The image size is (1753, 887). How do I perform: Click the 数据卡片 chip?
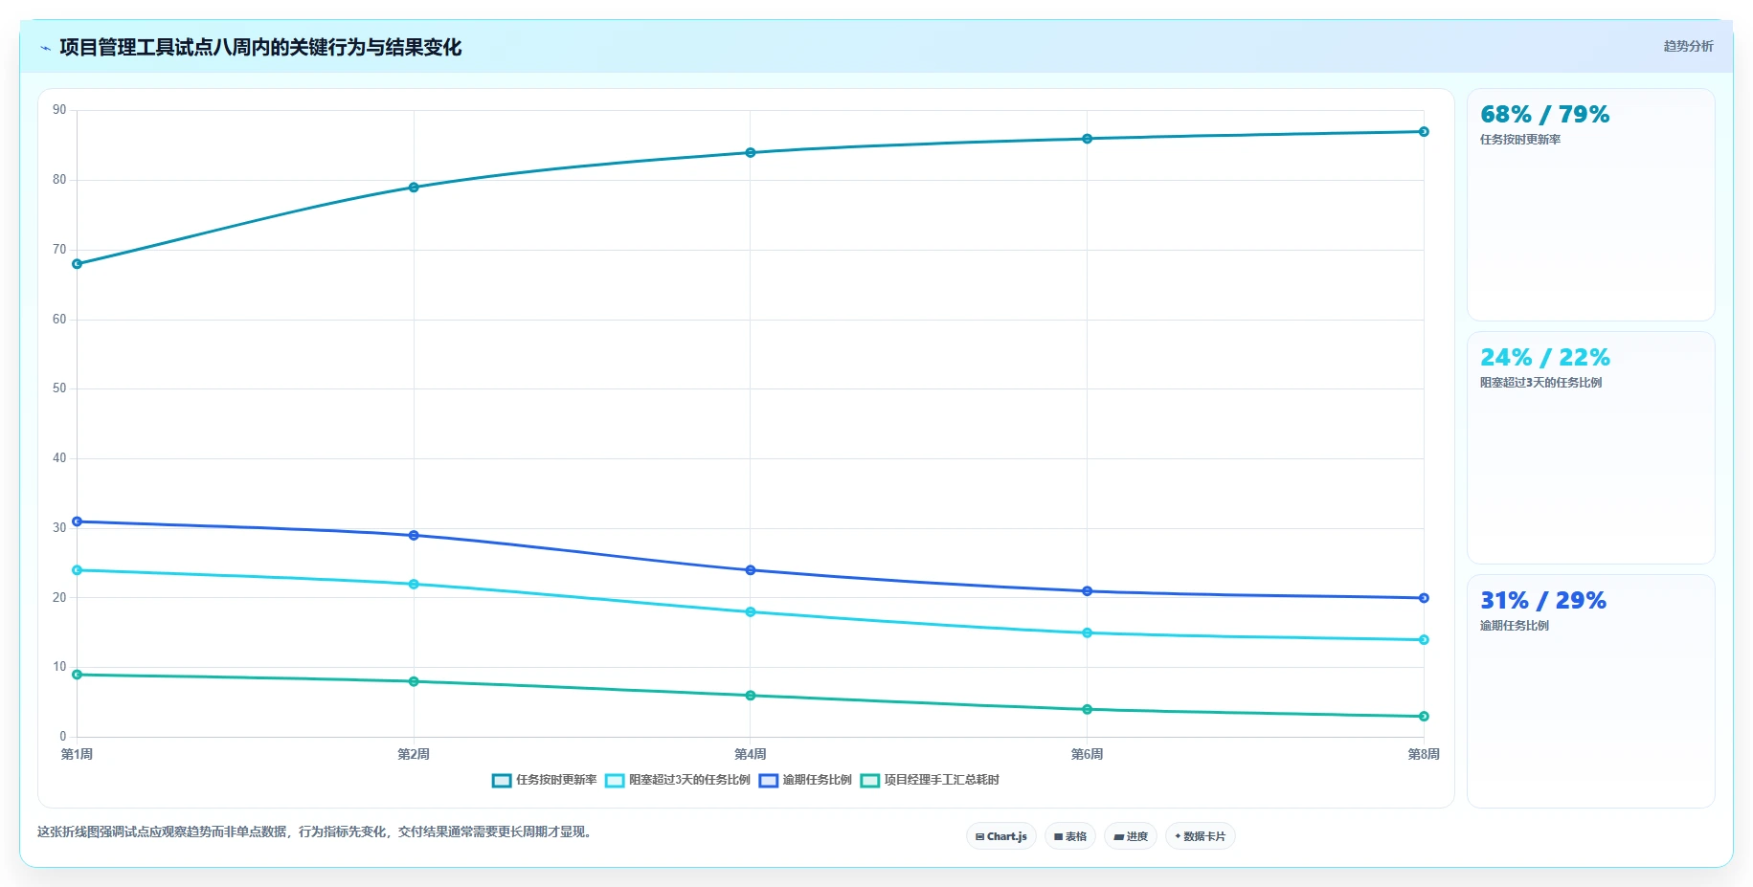1201,836
